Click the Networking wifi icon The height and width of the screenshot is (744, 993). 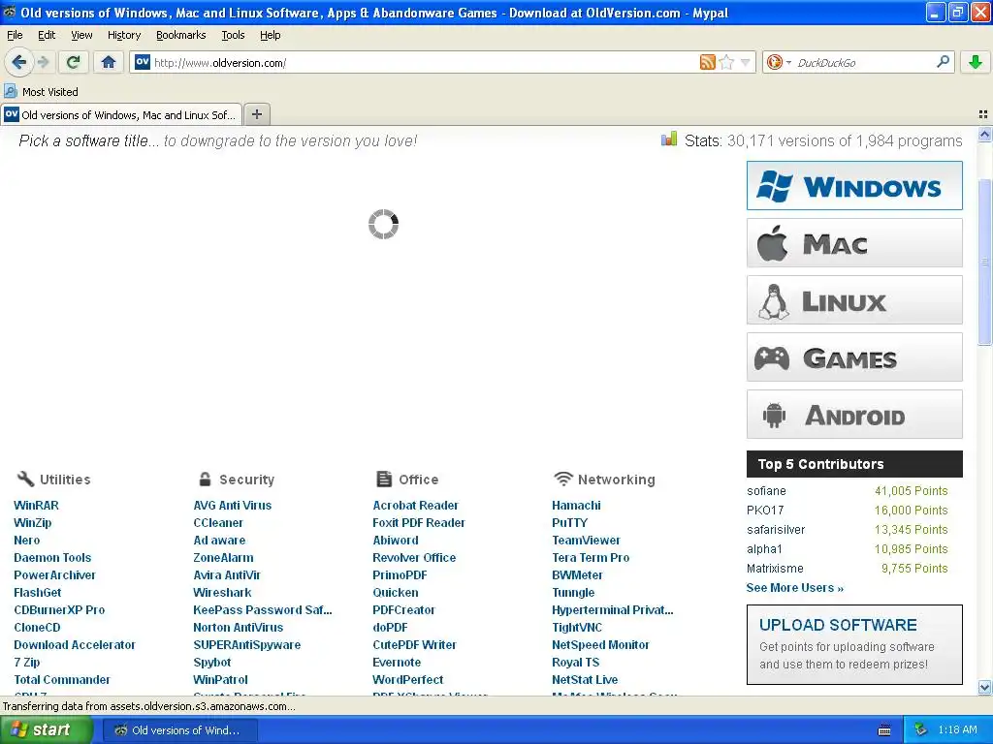[x=562, y=479]
